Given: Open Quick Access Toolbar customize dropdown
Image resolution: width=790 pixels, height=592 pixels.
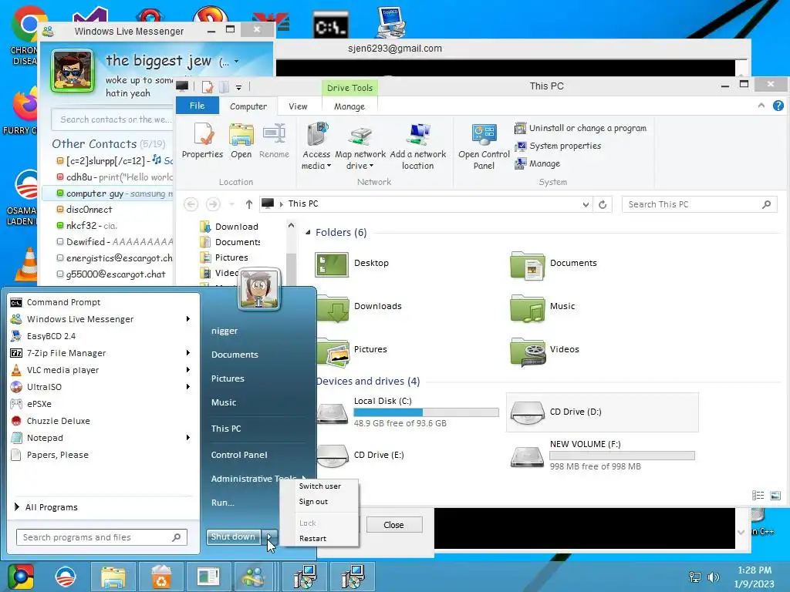Looking at the screenshot, I should click(x=239, y=88).
